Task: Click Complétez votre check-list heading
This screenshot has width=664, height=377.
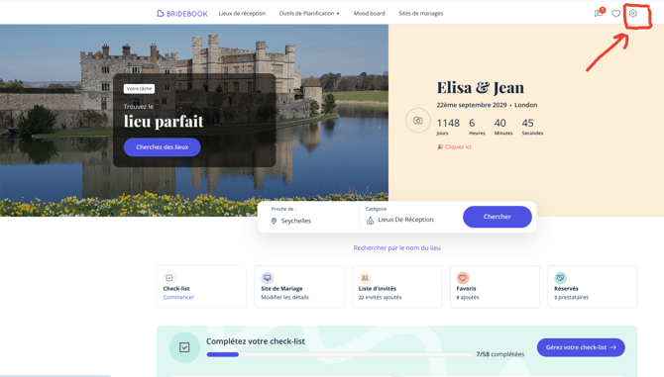Action: pos(256,341)
